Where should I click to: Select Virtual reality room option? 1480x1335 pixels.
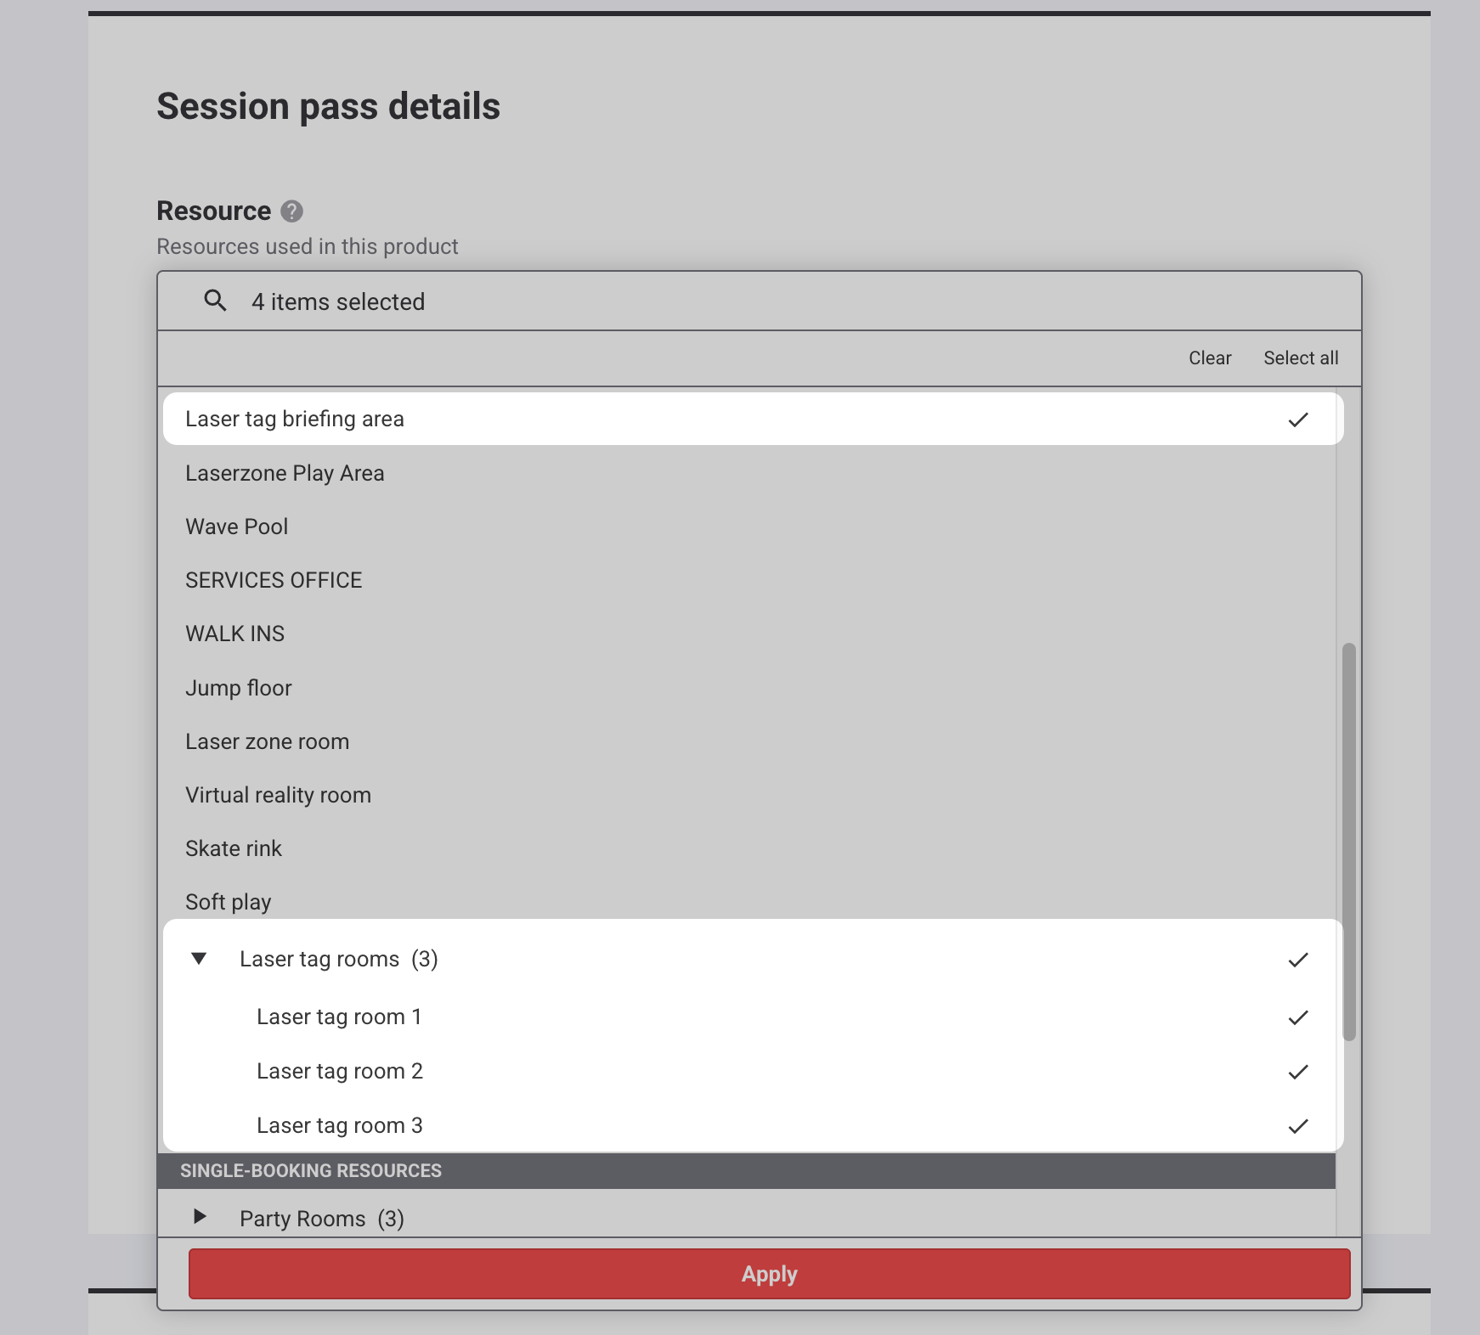278,795
